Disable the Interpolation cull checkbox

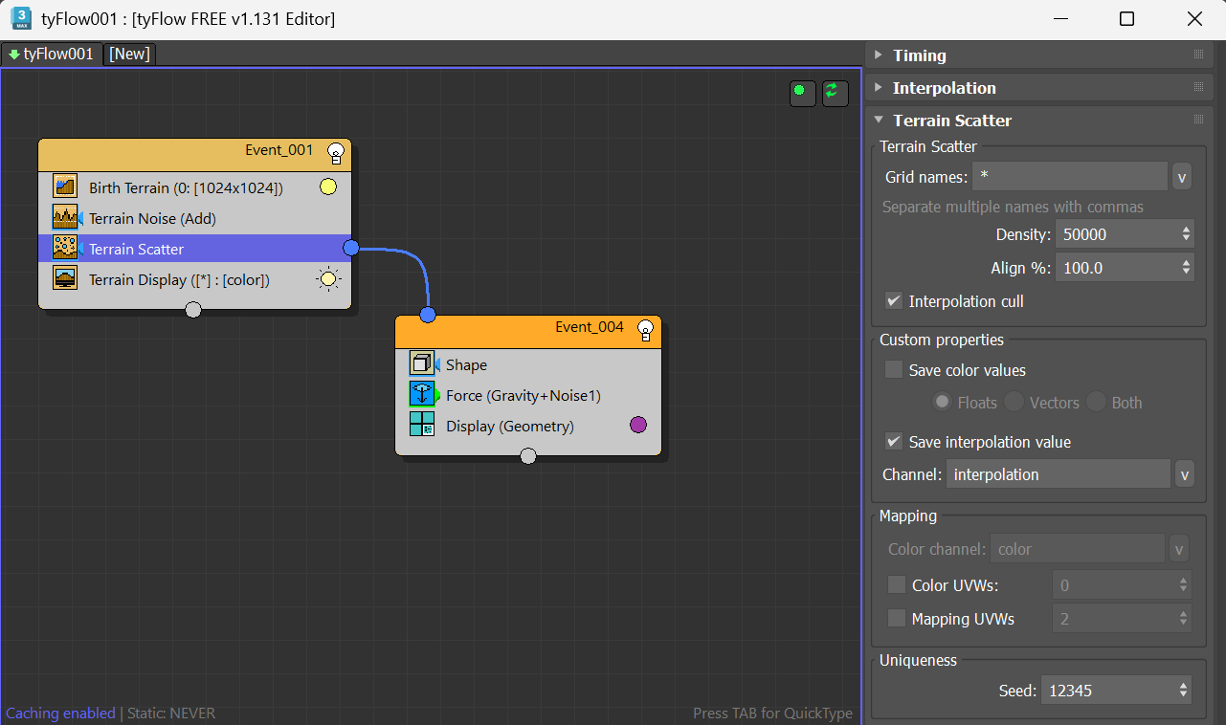(894, 301)
